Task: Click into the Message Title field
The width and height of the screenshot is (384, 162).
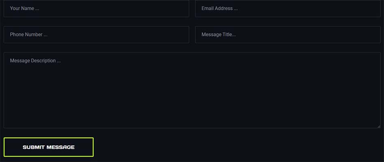Action: pos(287,35)
